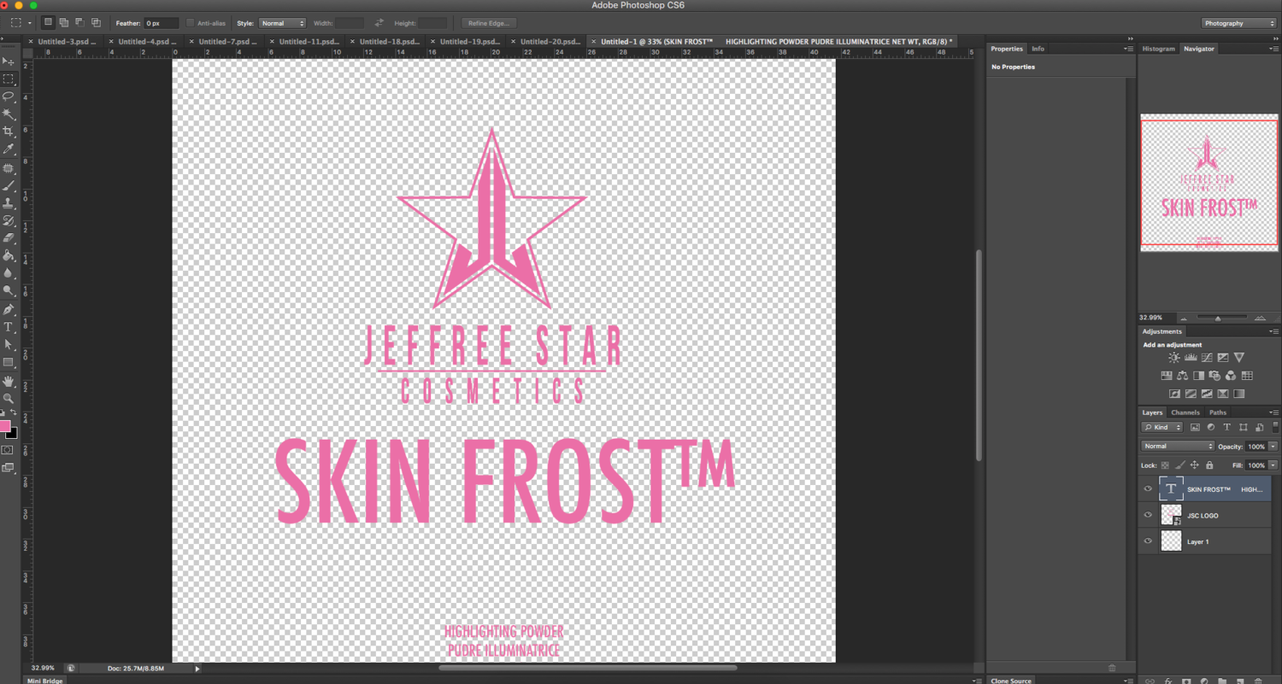Add a Curves adjustment

(1207, 357)
